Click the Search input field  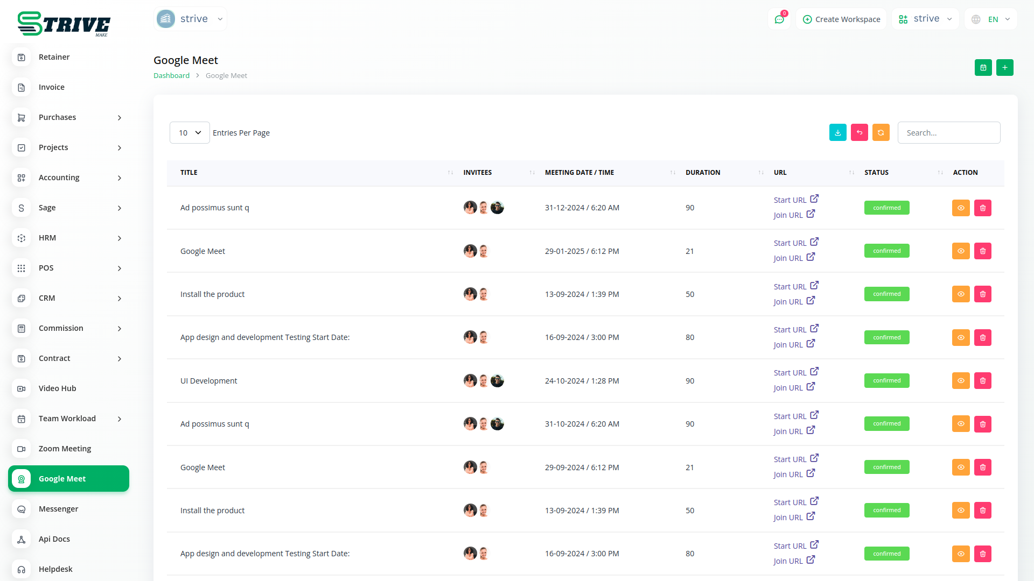tap(948, 133)
